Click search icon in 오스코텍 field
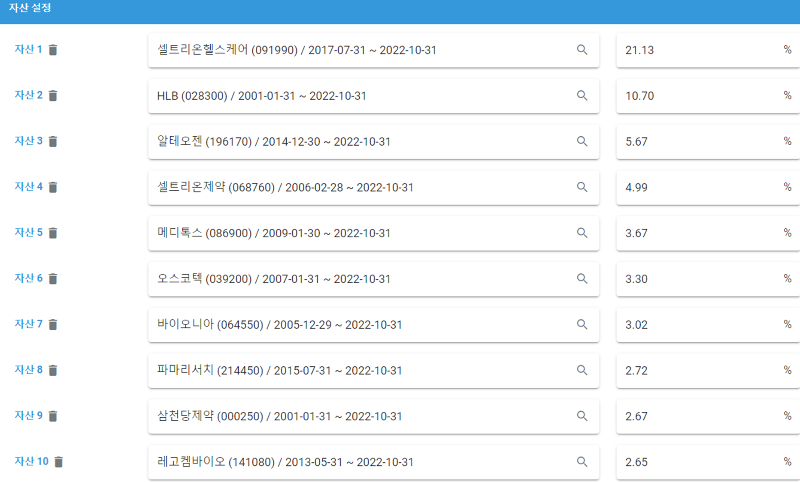The width and height of the screenshot is (800, 482). [x=582, y=279]
